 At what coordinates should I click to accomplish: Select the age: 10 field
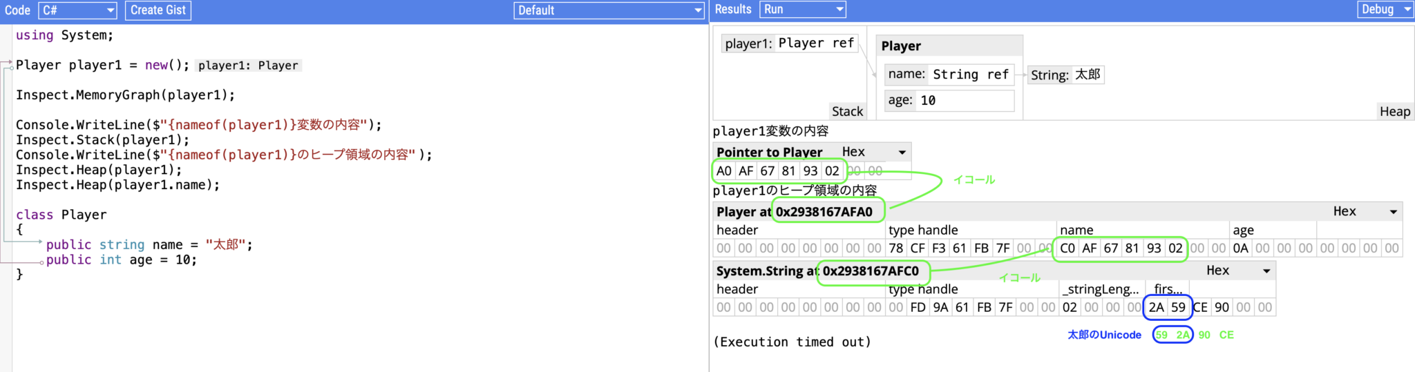pyautogui.click(x=948, y=101)
